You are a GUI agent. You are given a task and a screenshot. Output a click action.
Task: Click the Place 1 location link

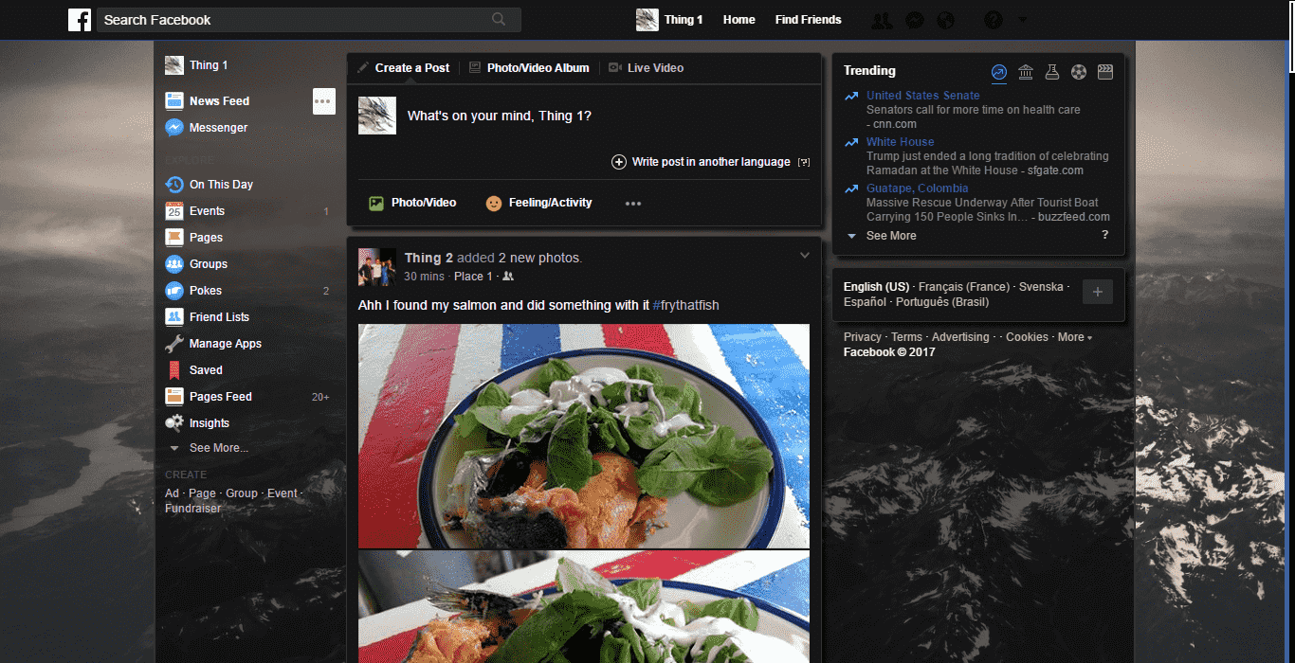coord(473,277)
